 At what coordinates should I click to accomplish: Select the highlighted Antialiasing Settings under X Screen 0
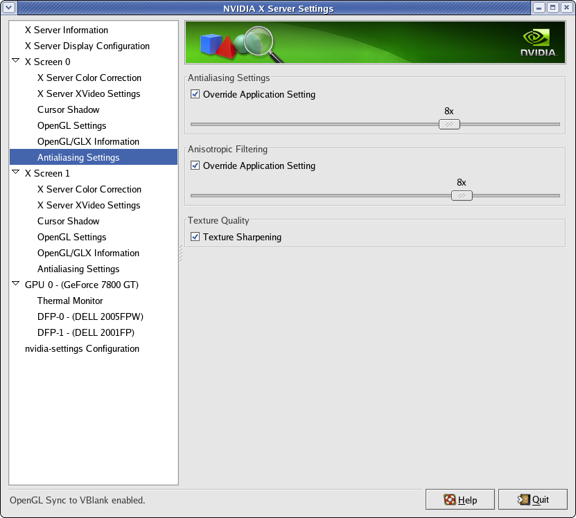pos(94,157)
